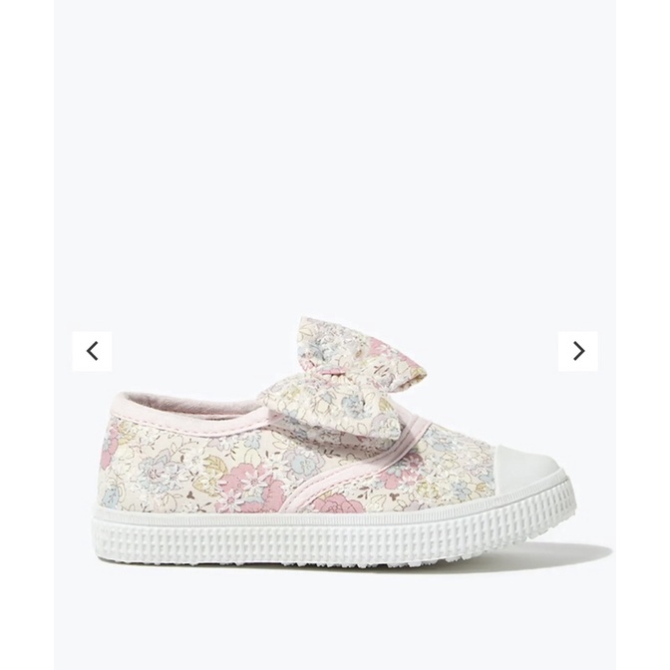This screenshot has width=670, height=670.
Task: Click the grey margin left of the image
Action: tap(27, 335)
